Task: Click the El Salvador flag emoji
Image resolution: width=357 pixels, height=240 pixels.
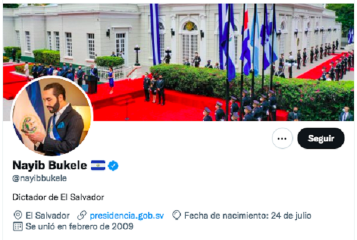Action: pyautogui.click(x=98, y=165)
